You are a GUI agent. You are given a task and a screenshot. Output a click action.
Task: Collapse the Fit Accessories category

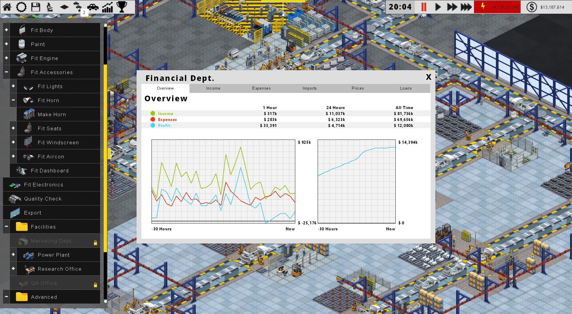coord(6,72)
